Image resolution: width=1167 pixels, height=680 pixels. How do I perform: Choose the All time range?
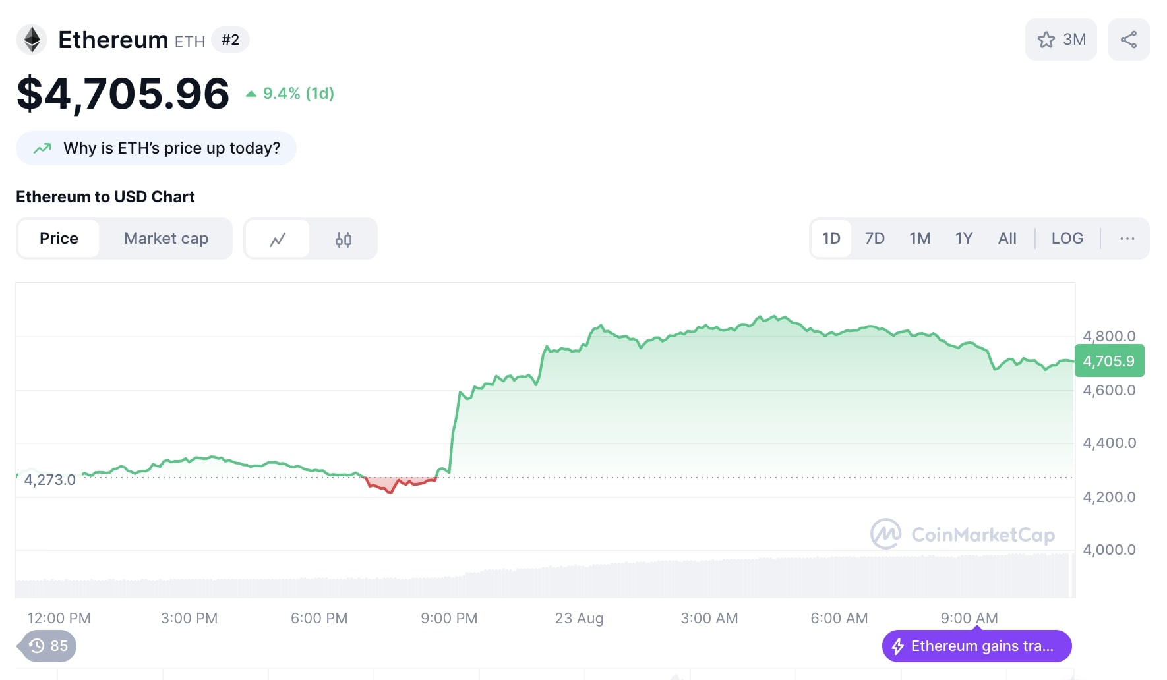(1007, 239)
